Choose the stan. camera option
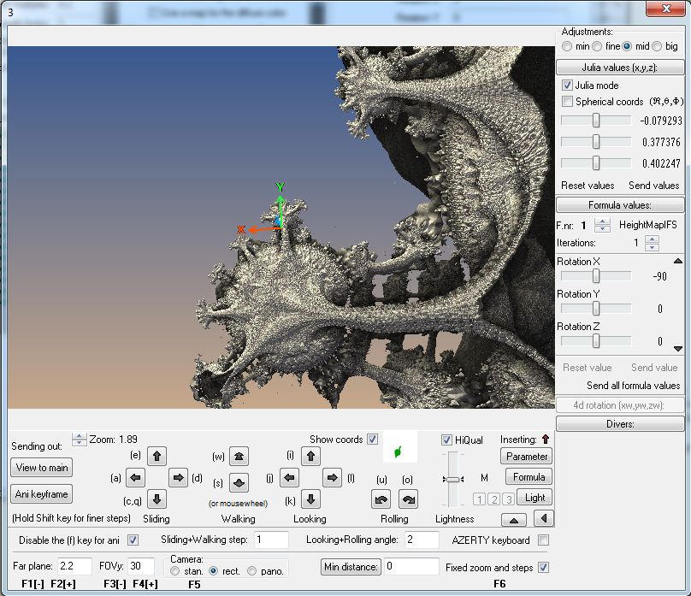 coord(175,571)
